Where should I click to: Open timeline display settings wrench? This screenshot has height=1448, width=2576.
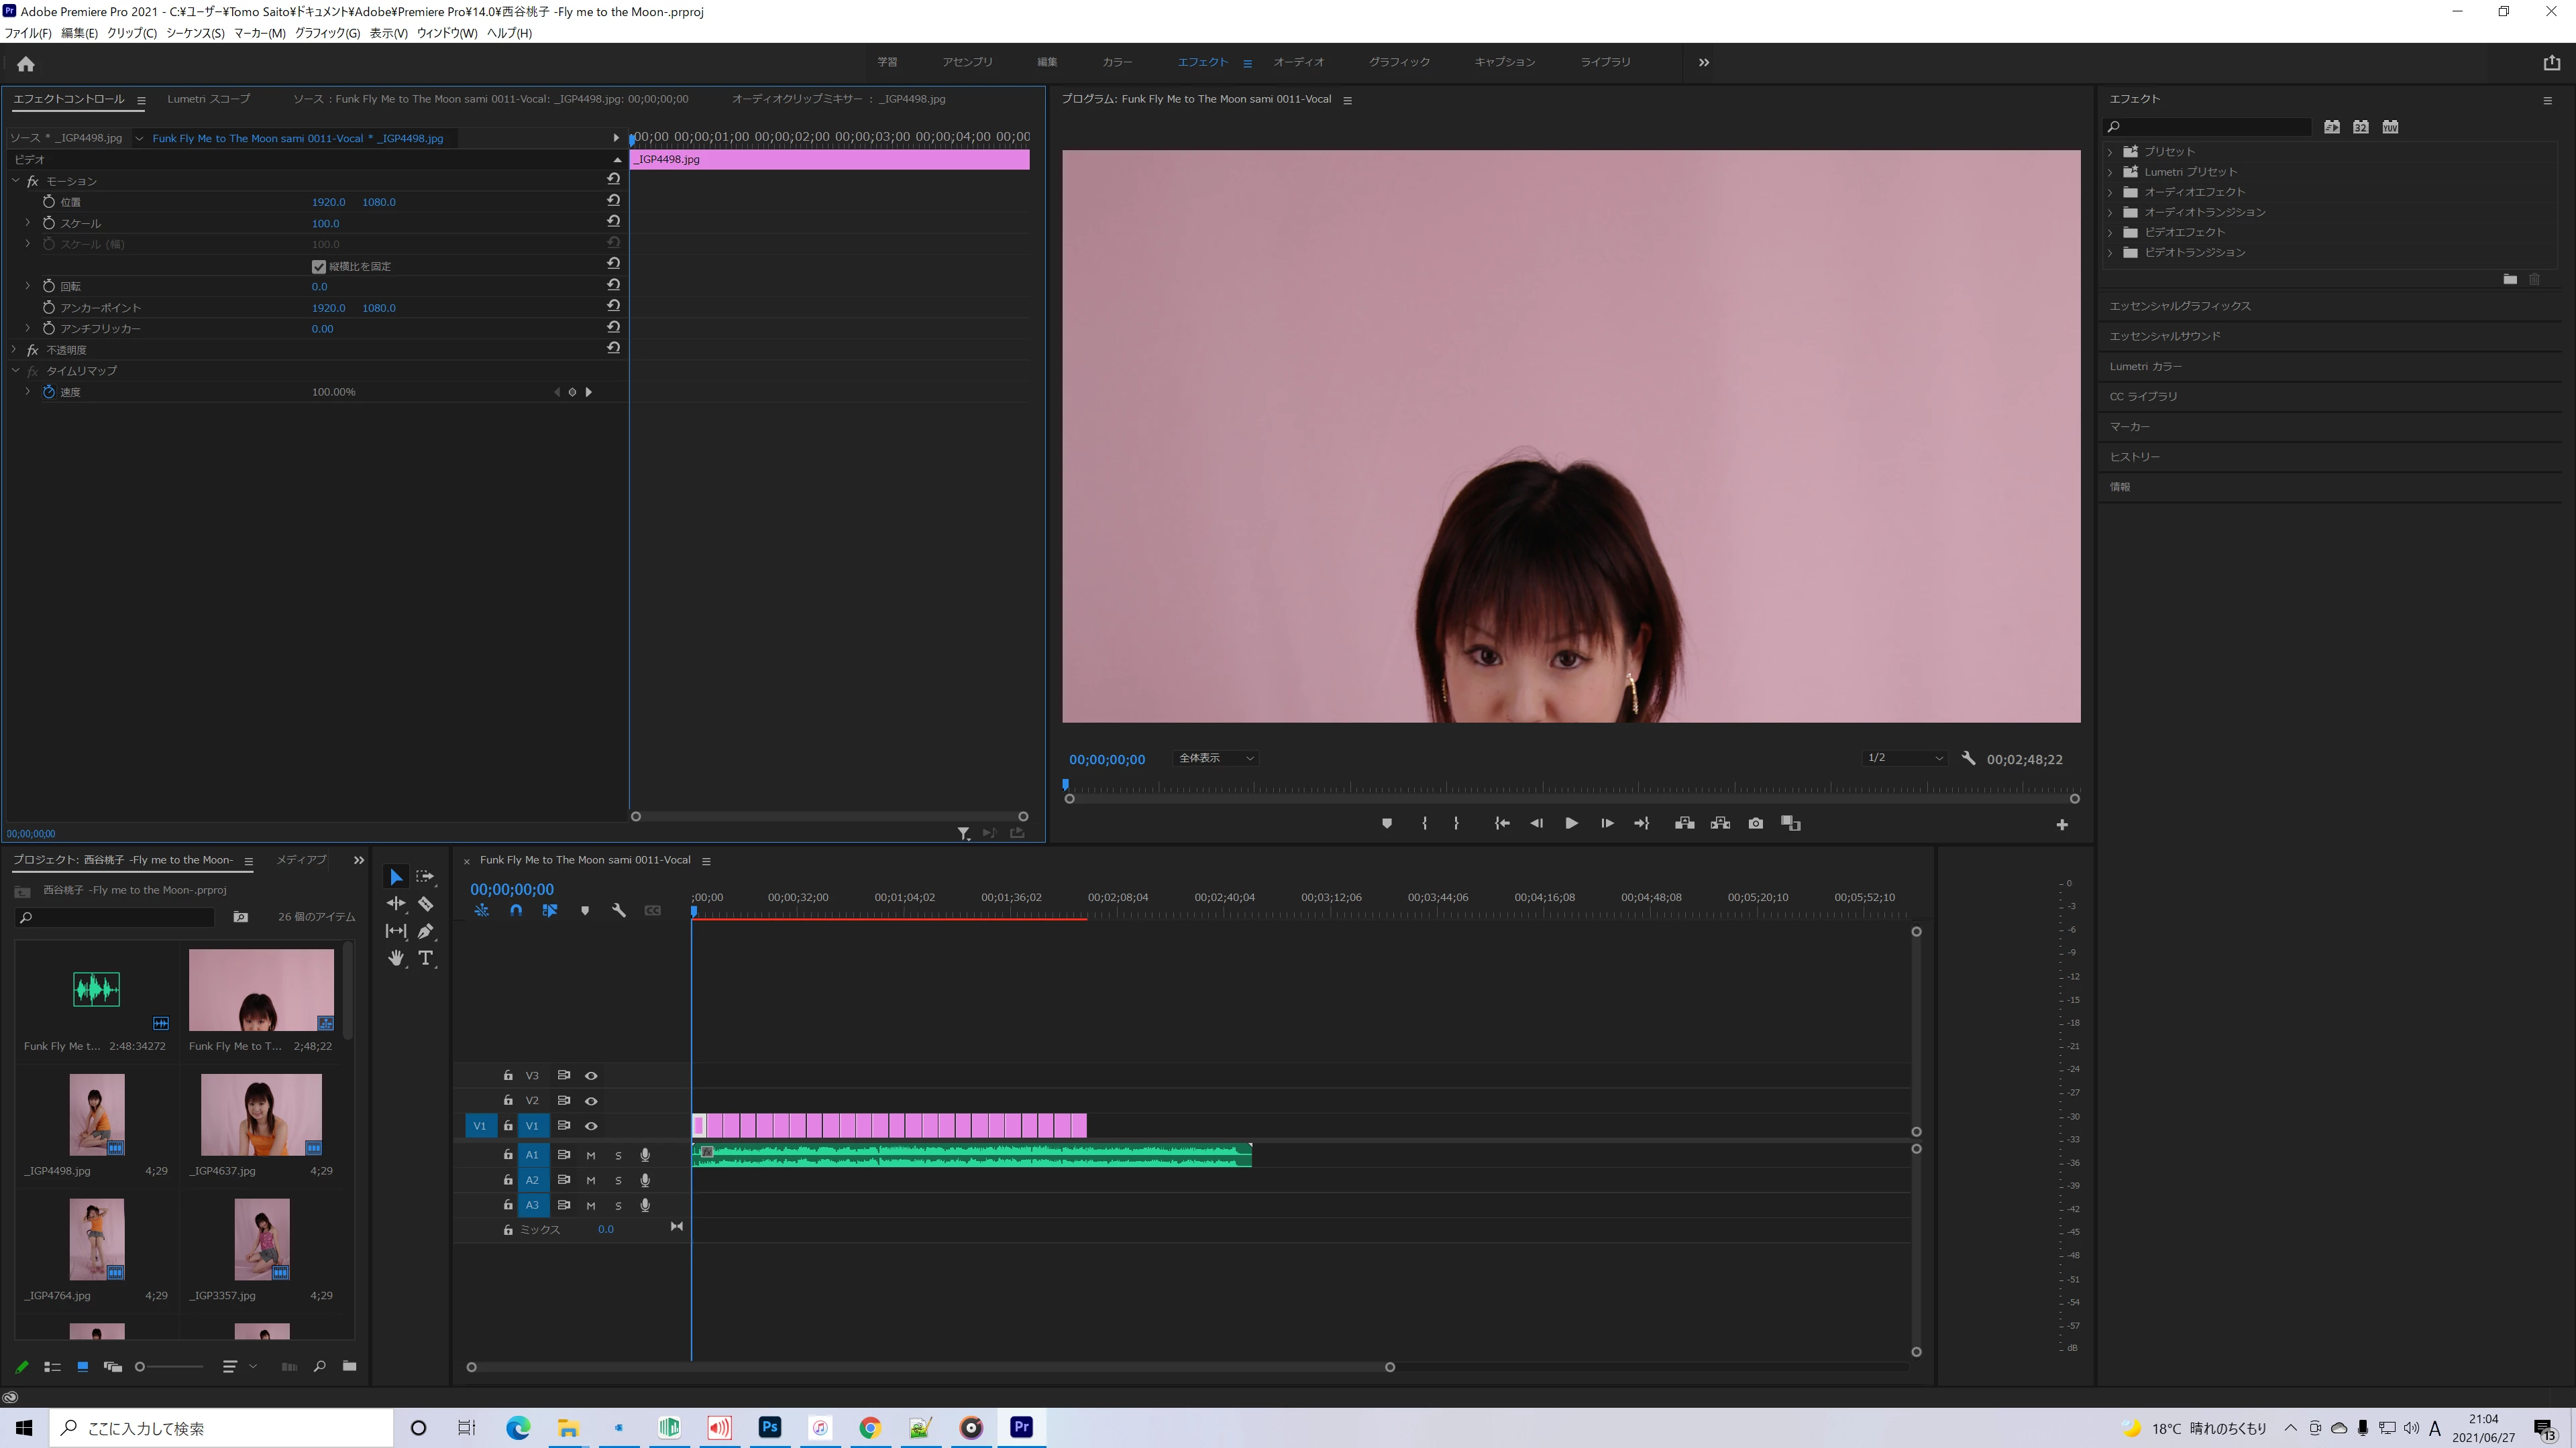[x=618, y=910]
